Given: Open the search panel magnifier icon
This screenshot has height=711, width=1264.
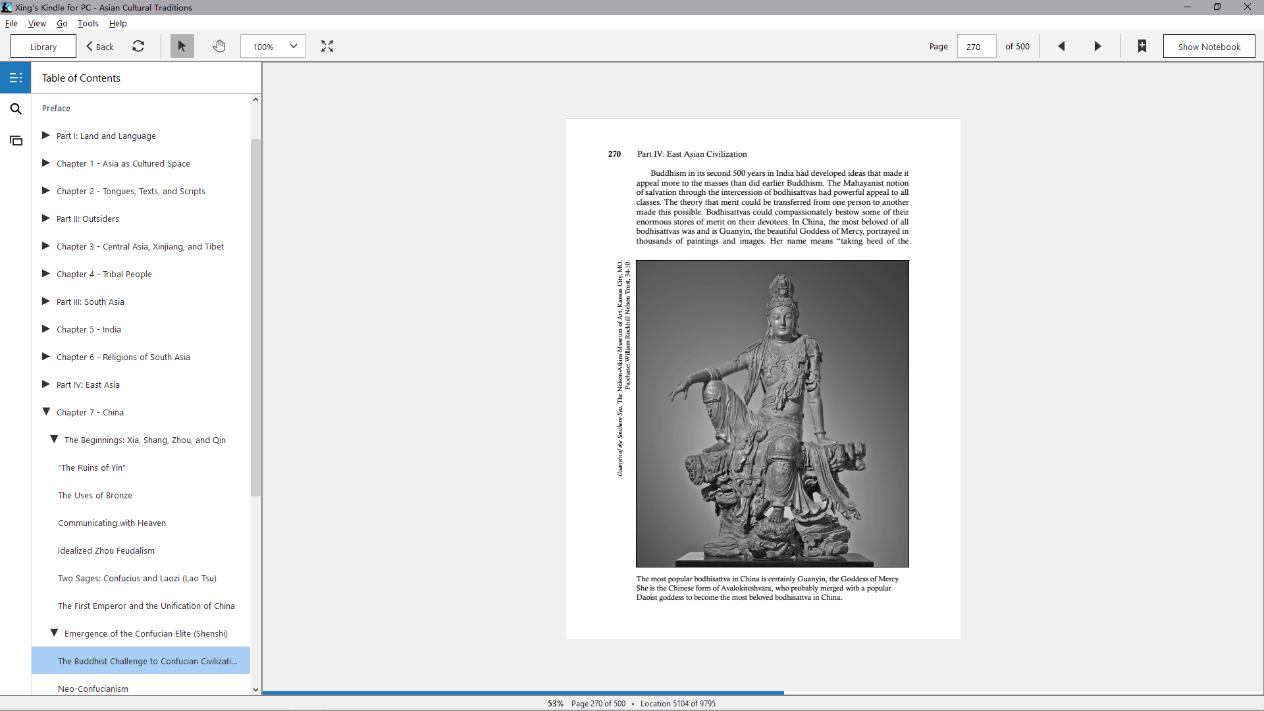Looking at the screenshot, I should (16, 109).
